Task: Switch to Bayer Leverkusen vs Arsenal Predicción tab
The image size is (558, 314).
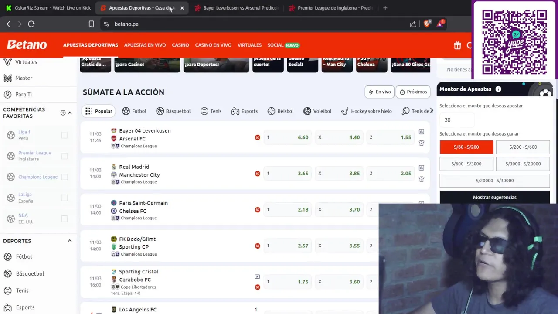Action: [x=237, y=8]
